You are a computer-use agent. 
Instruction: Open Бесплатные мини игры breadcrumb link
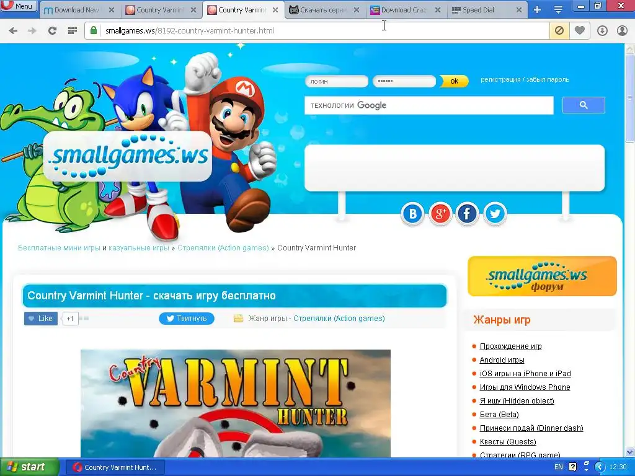[59, 248]
